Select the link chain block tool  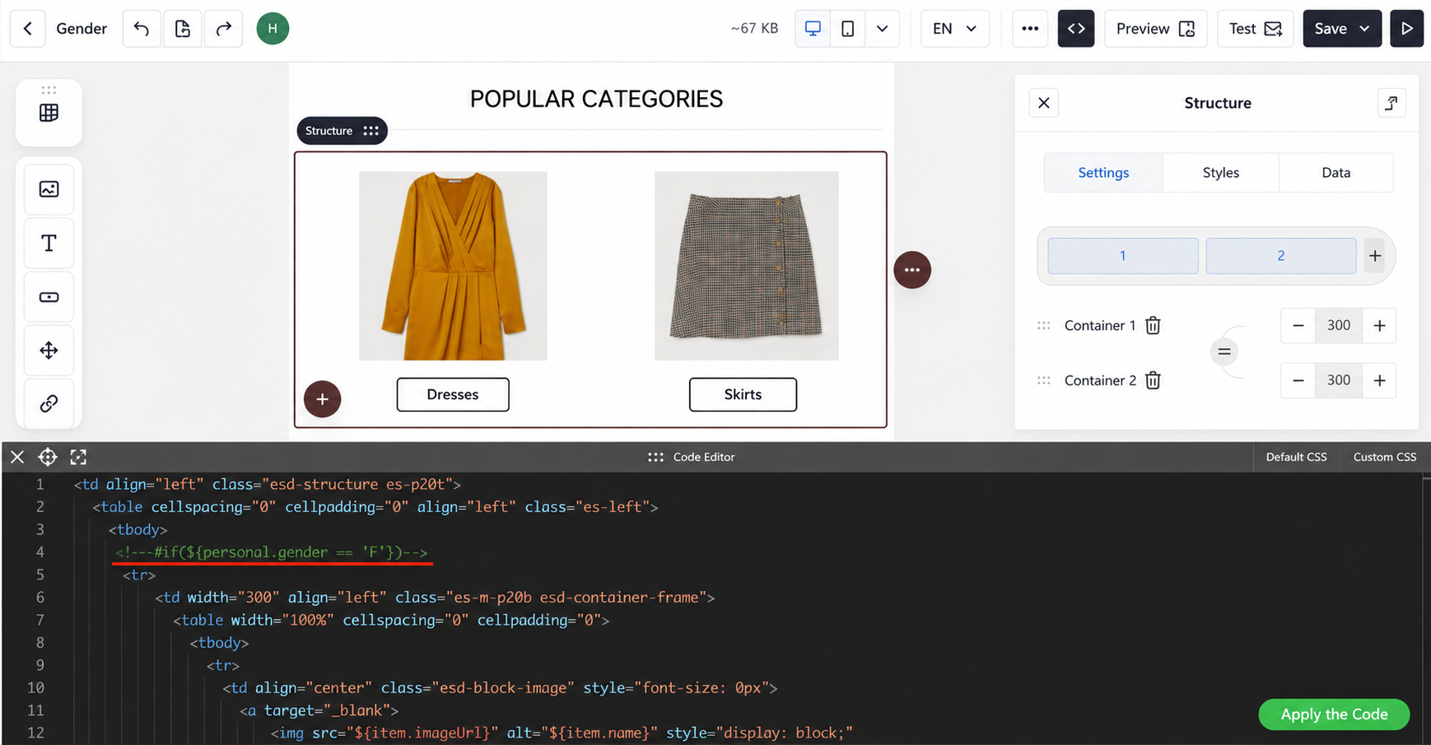[x=49, y=403]
